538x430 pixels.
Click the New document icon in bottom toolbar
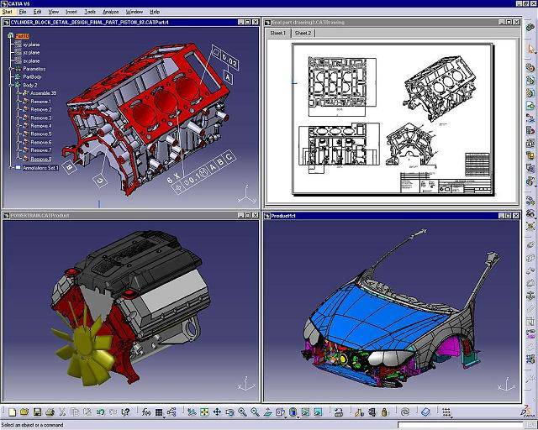click(12, 412)
